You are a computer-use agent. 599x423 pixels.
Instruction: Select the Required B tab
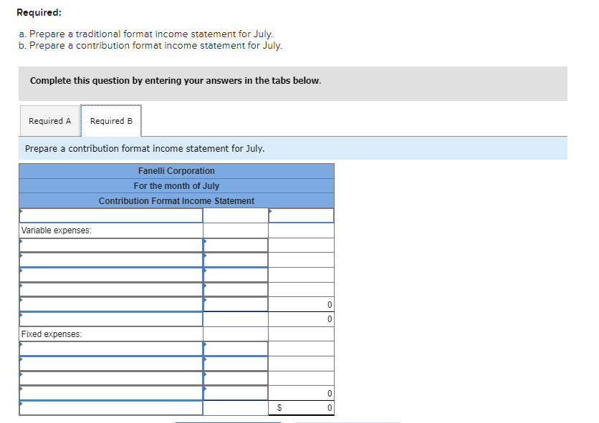[x=111, y=121]
